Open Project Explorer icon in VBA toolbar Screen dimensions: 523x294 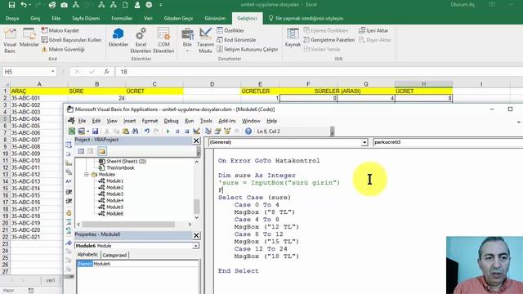(208, 131)
